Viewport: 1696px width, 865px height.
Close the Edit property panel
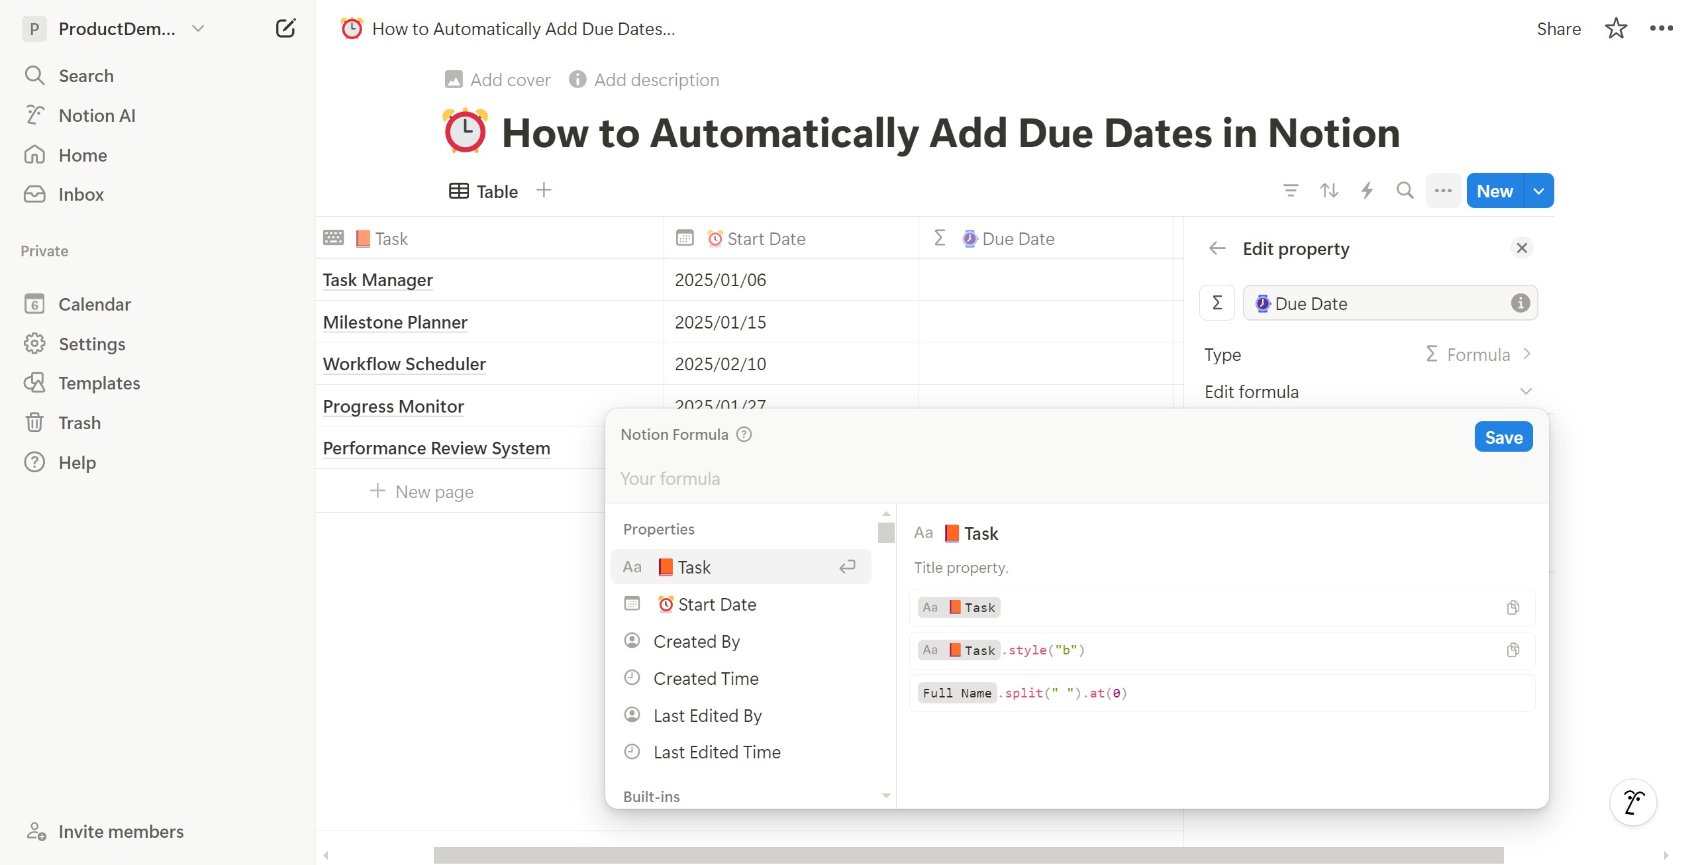pyautogui.click(x=1521, y=248)
